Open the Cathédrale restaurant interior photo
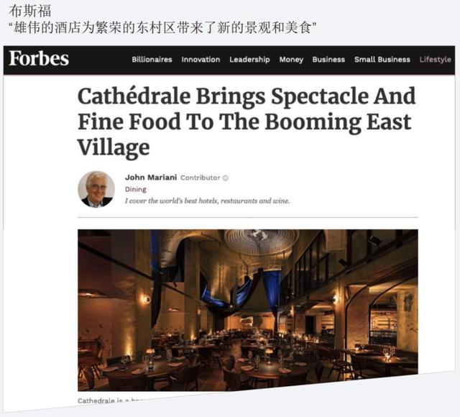The height and width of the screenshot is (417, 460). (248, 310)
